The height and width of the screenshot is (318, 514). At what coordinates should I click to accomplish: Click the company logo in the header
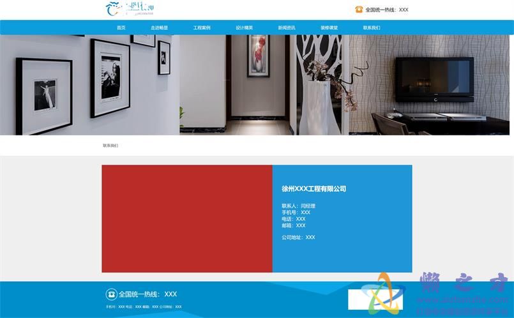(130, 9)
